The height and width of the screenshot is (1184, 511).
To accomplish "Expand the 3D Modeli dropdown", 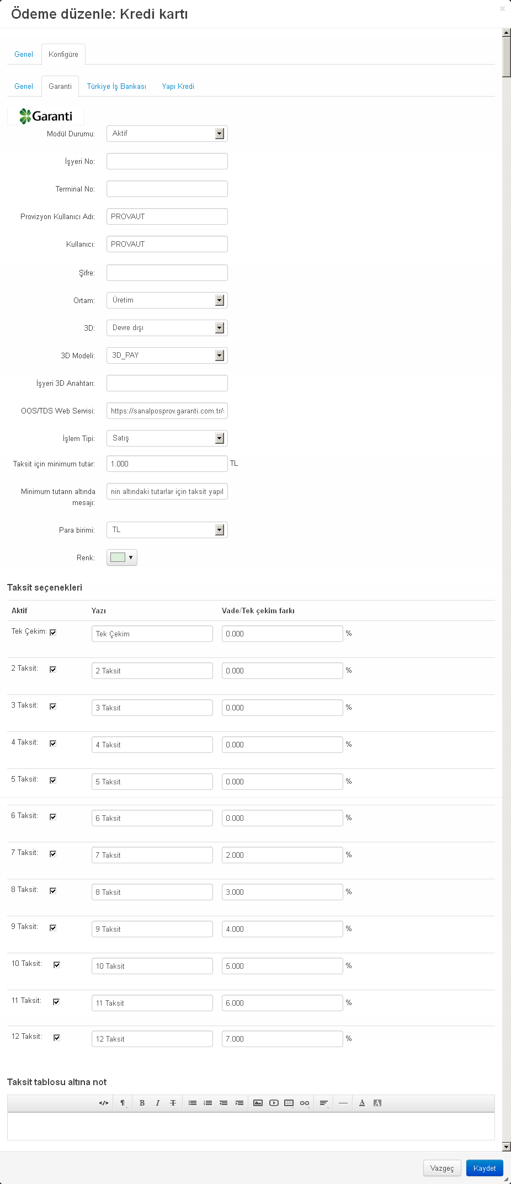I will [167, 355].
